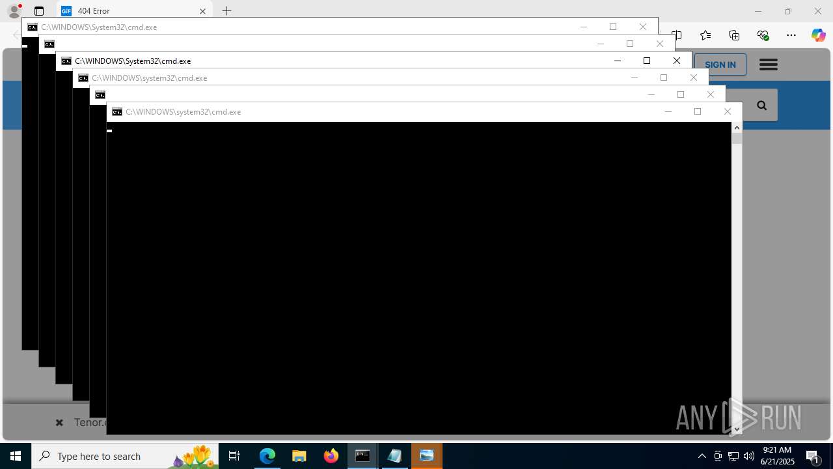The image size is (833, 469).
Task: Open the notification center icon
Action: coord(813,456)
